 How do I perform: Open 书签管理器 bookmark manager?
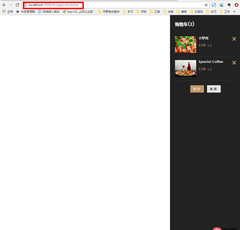click(25, 12)
